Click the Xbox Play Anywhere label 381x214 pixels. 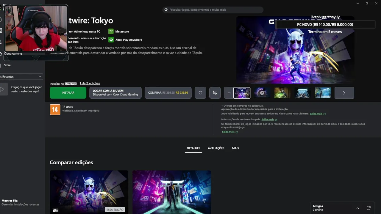129,40
